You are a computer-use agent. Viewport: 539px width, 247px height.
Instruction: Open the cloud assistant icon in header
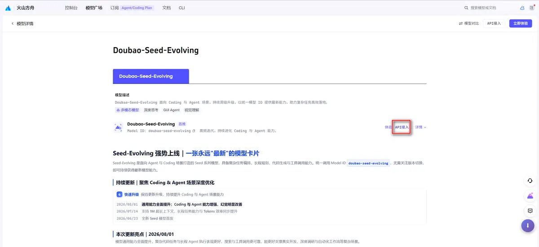pyautogui.click(x=522, y=8)
